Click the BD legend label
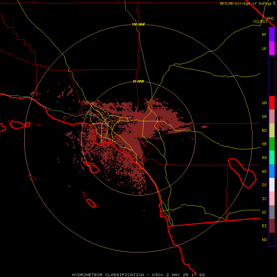 [x=264, y=130]
